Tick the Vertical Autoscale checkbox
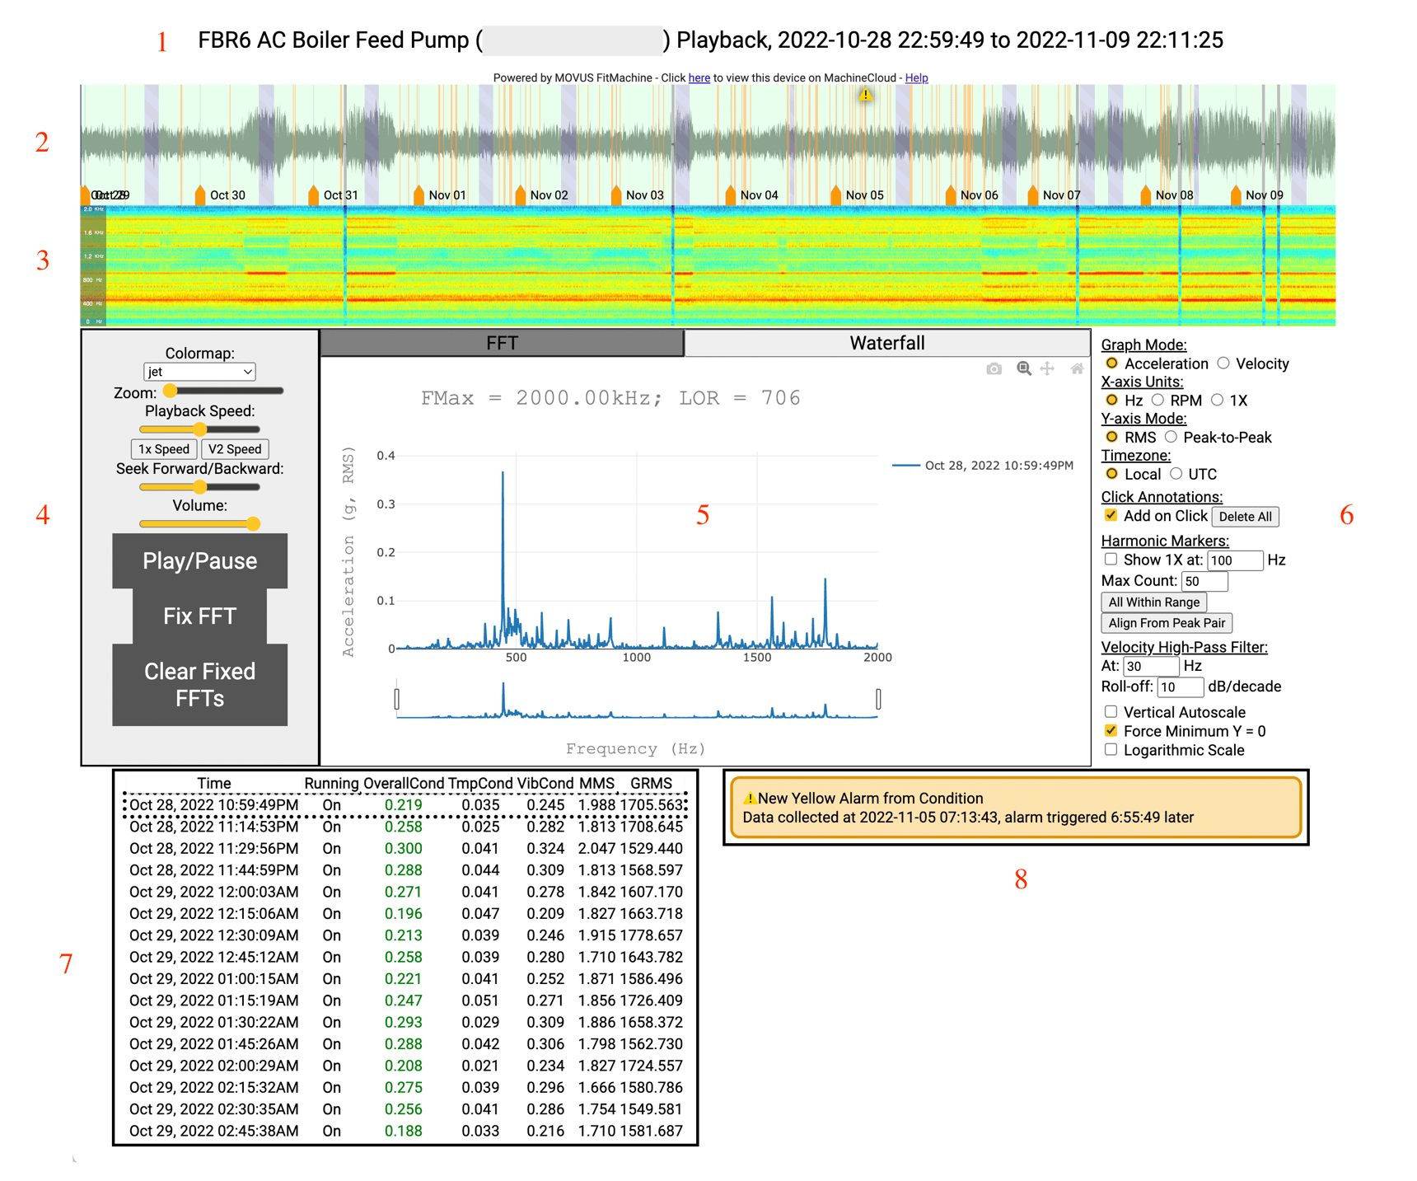 point(1111,711)
